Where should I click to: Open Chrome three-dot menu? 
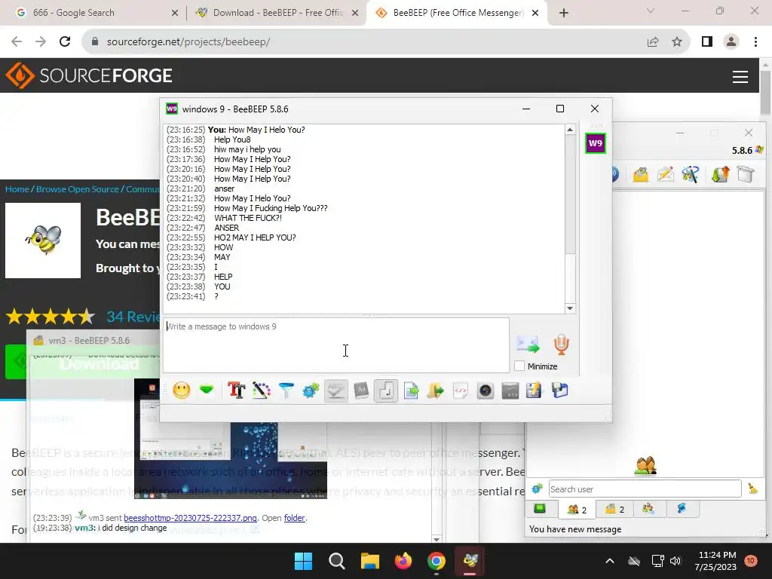click(755, 42)
